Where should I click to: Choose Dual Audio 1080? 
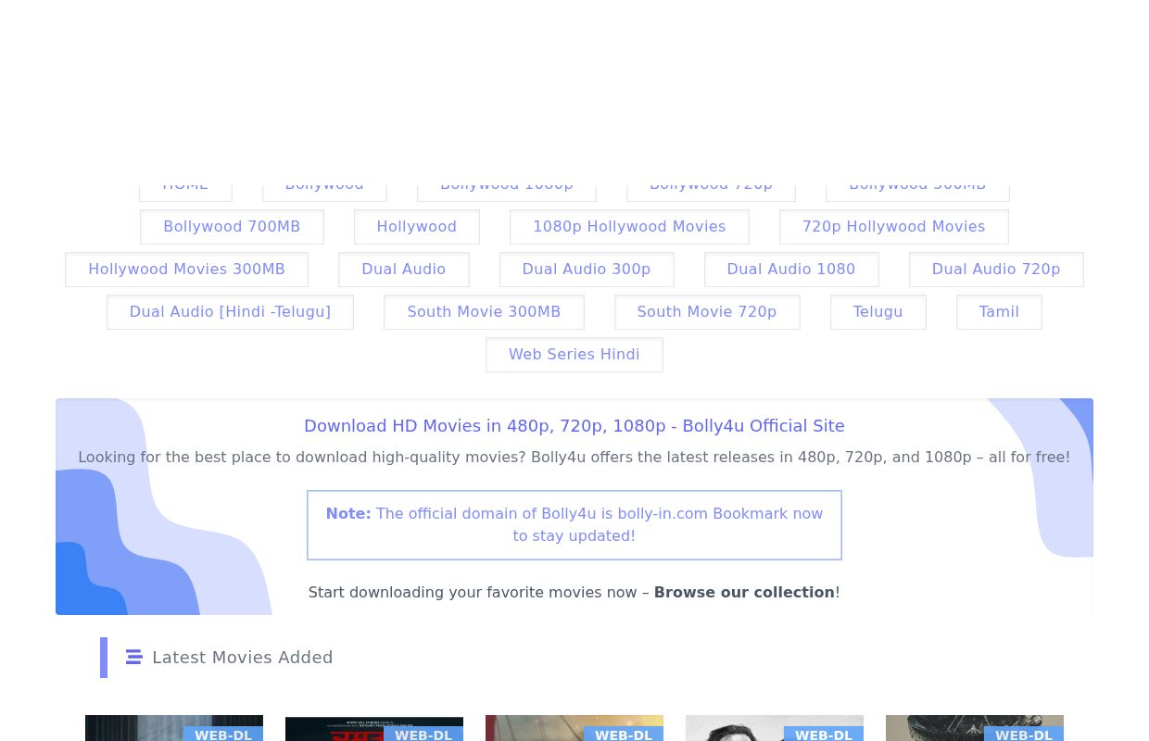pyautogui.click(x=791, y=270)
